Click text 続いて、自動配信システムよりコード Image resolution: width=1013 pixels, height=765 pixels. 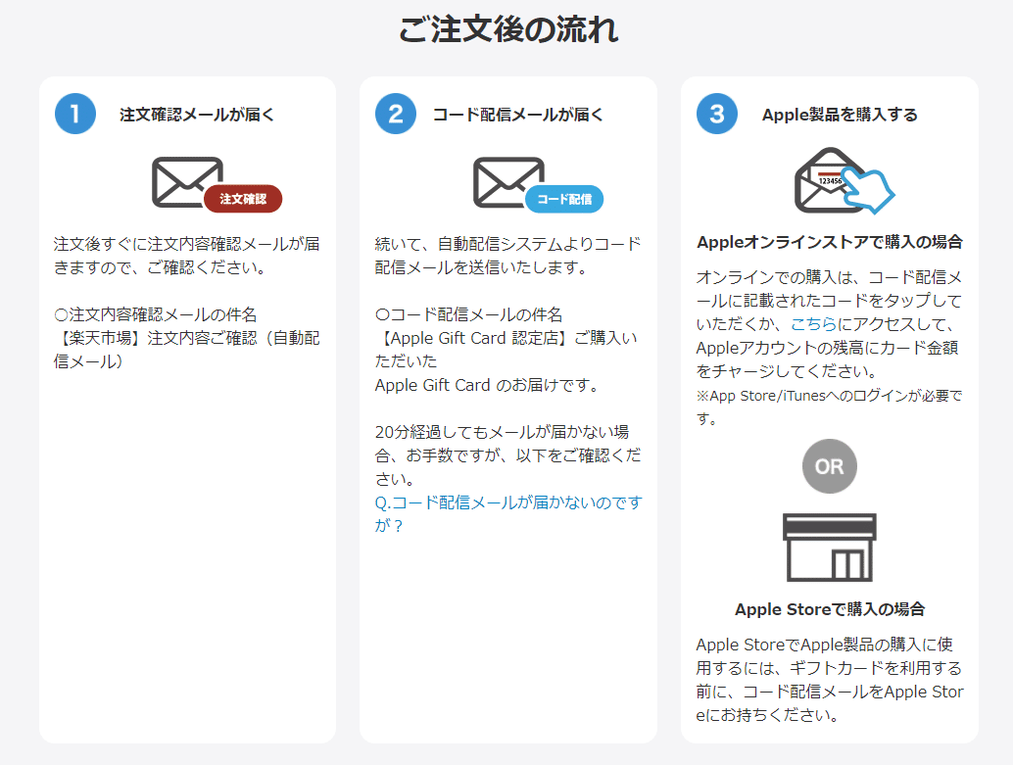pos(507,244)
